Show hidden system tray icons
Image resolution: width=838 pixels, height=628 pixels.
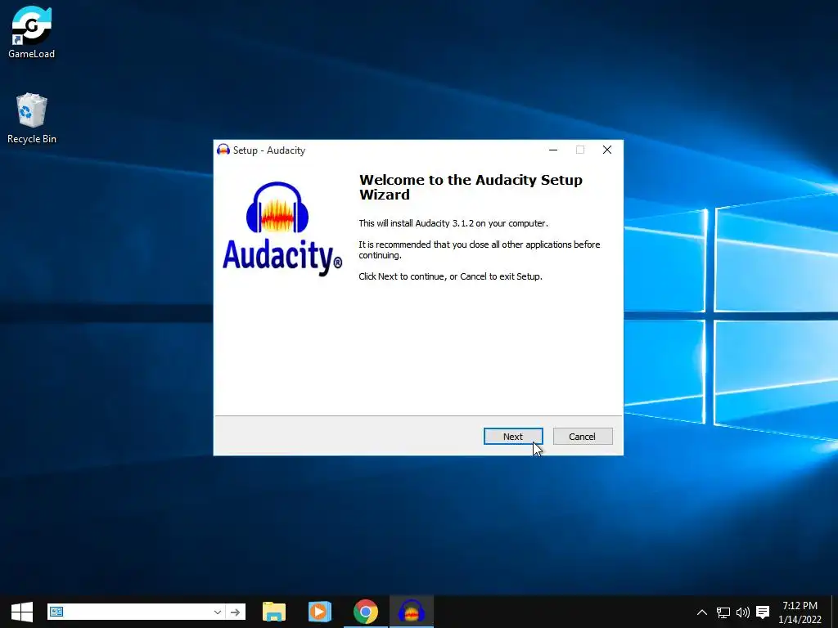(702, 612)
